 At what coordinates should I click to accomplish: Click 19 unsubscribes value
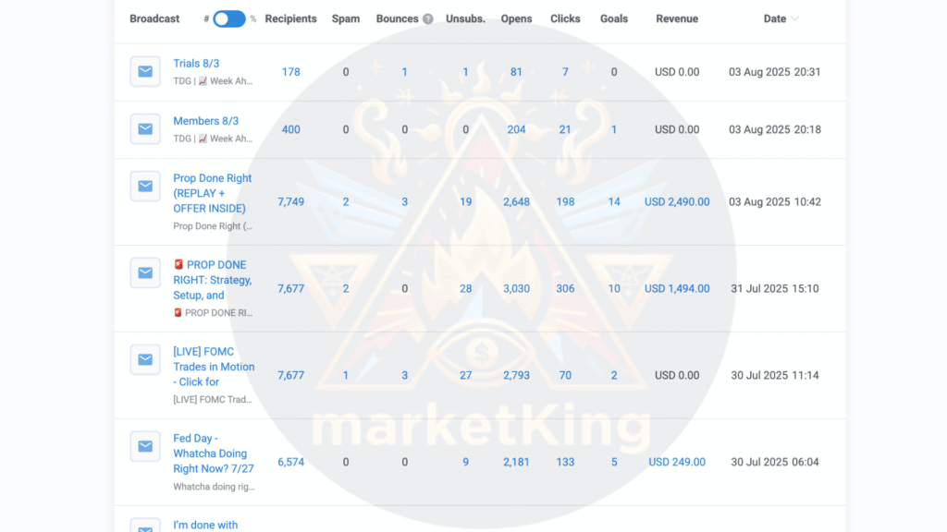pos(466,202)
